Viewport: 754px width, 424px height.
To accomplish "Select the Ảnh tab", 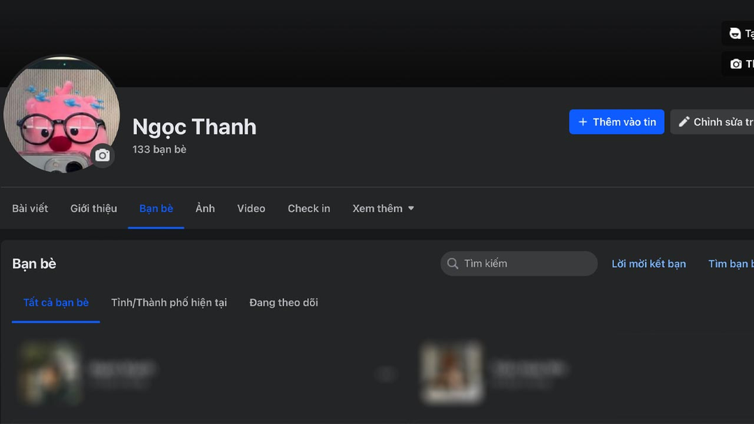I will coord(205,208).
